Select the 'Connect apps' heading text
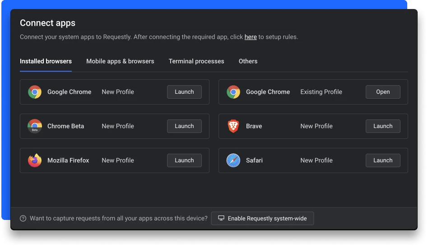 click(x=47, y=23)
